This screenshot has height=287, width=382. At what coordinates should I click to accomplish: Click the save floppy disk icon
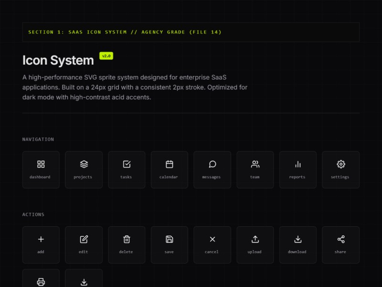click(169, 239)
